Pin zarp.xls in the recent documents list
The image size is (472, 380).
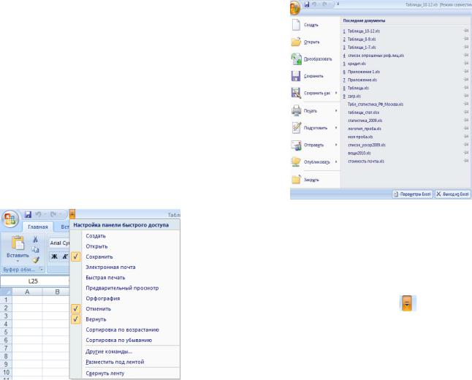(x=466, y=96)
